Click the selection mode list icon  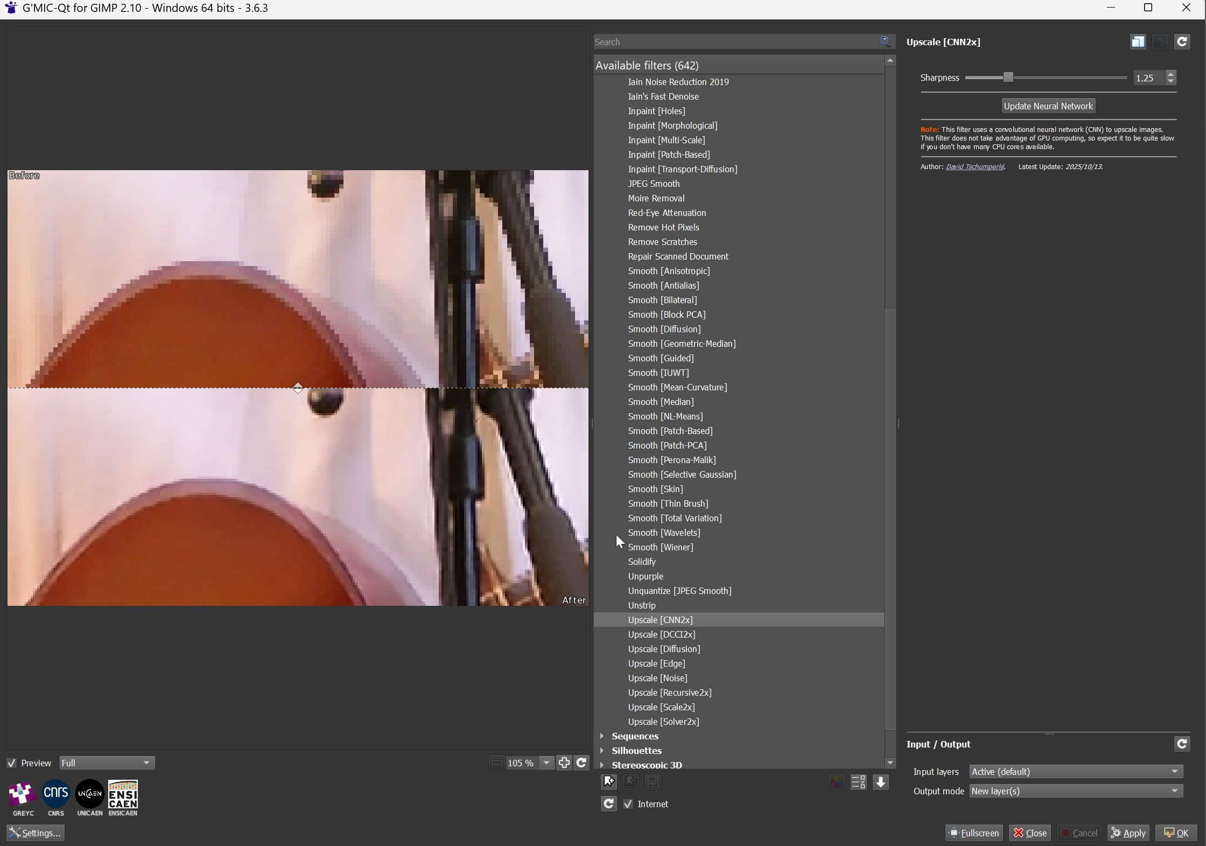pos(858,782)
